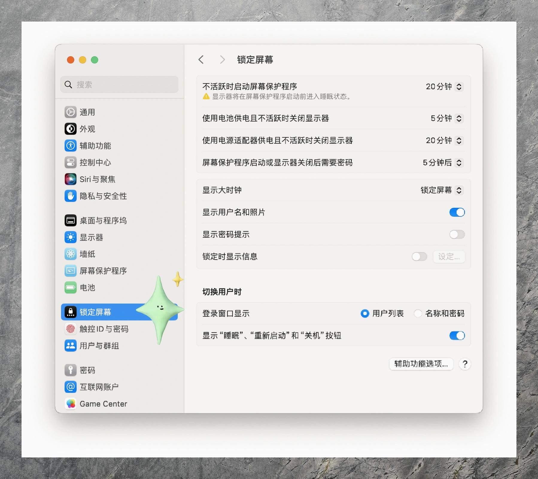The height and width of the screenshot is (479, 538).
Task: Click inside the 搜索 search field
Action: [119, 85]
